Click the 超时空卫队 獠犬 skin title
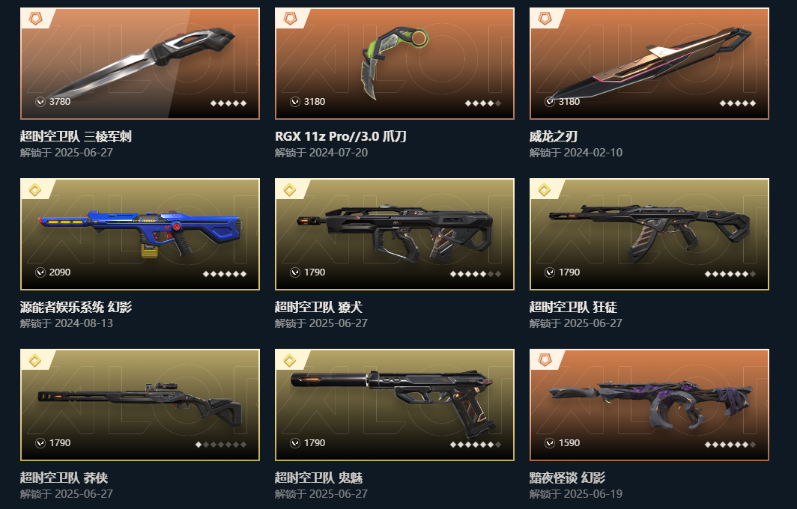Viewport: 797px width, 509px height. (x=318, y=307)
